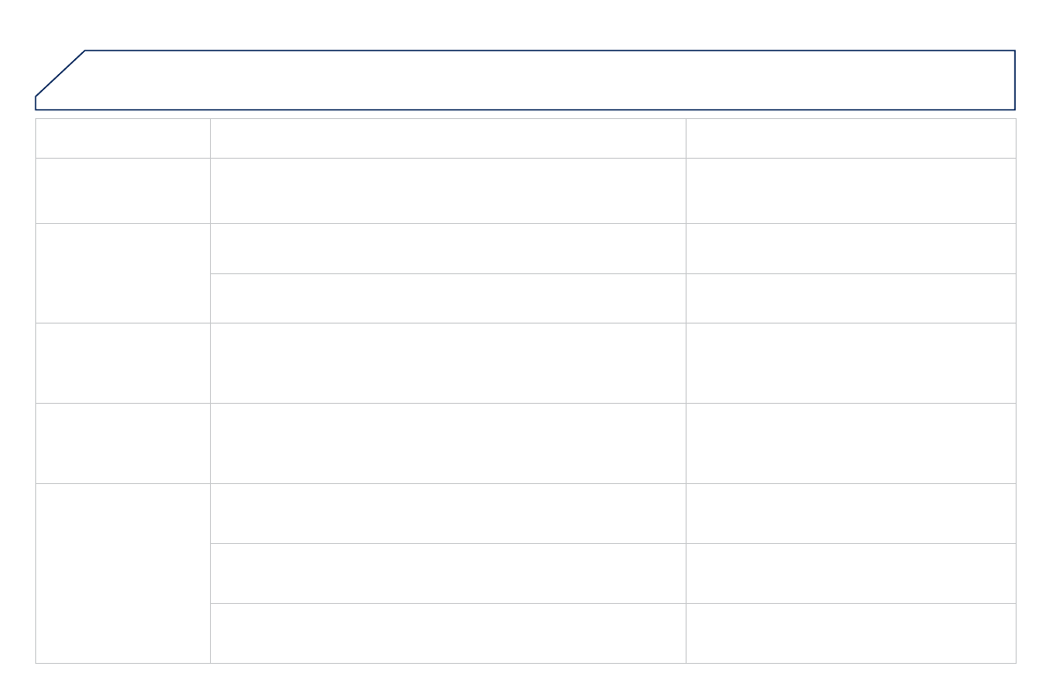This screenshot has height=700, width=1051.
Task: Select the left cell in the second table row
Action: click(123, 190)
